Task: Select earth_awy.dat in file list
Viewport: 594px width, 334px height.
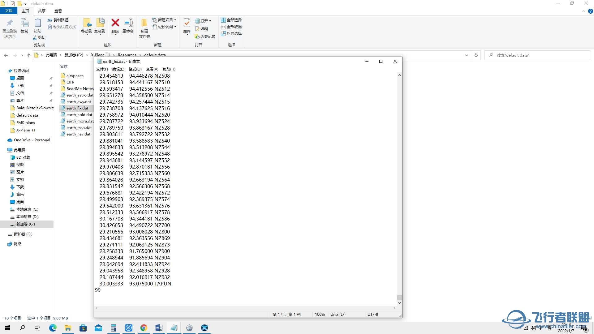Action: pos(76,102)
